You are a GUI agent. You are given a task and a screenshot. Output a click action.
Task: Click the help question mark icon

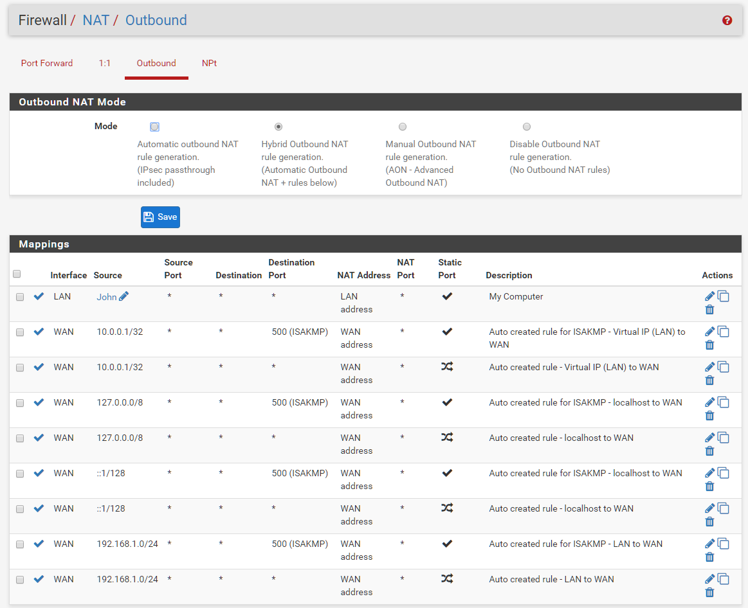[x=727, y=21]
